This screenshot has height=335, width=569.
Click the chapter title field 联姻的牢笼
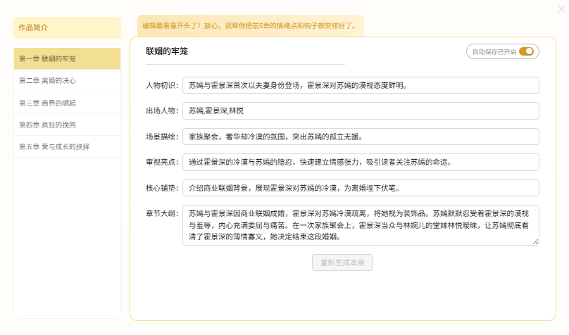(x=245, y=51)
